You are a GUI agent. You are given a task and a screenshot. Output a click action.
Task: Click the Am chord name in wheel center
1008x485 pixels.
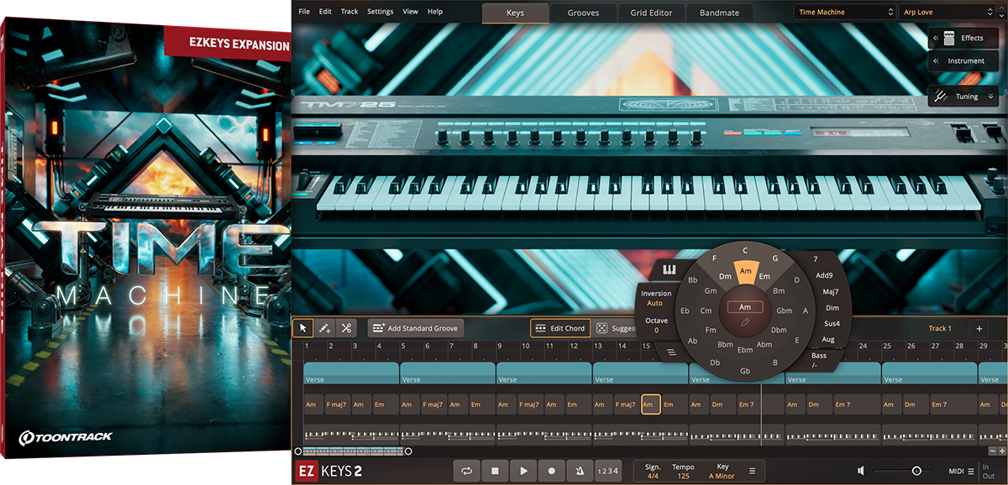pos(745,307)
